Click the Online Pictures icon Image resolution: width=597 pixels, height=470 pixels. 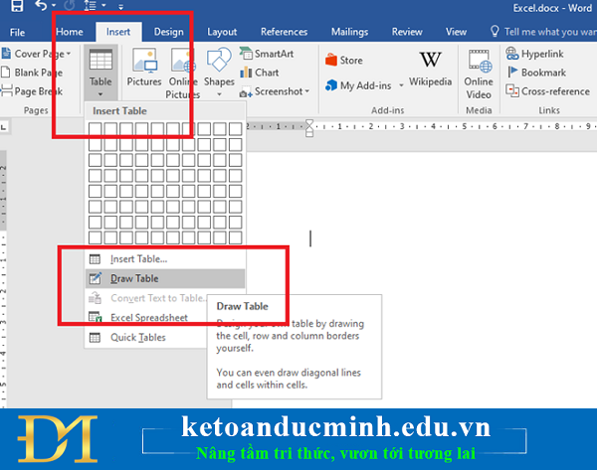tap(184, 60)
